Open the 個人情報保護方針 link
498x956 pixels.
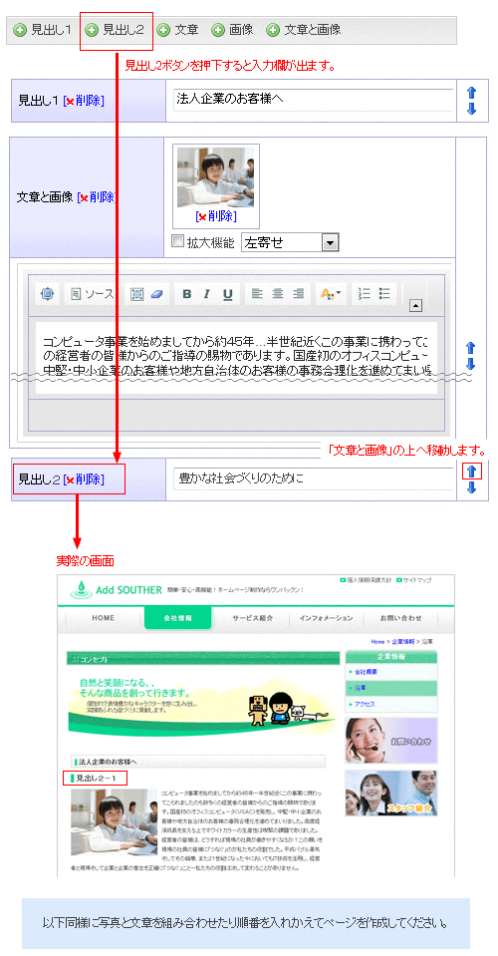(x=365, y=580)
